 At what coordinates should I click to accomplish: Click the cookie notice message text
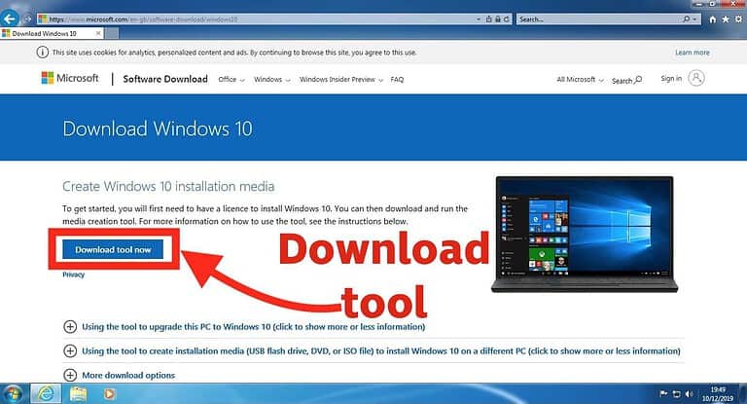(x=234, y=53)
